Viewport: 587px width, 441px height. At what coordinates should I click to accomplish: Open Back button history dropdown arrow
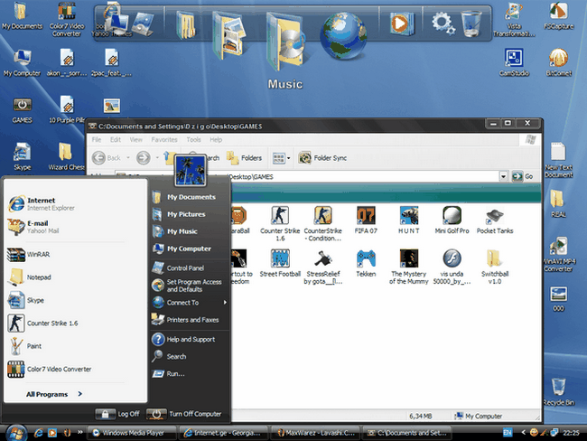click(128, 158)
